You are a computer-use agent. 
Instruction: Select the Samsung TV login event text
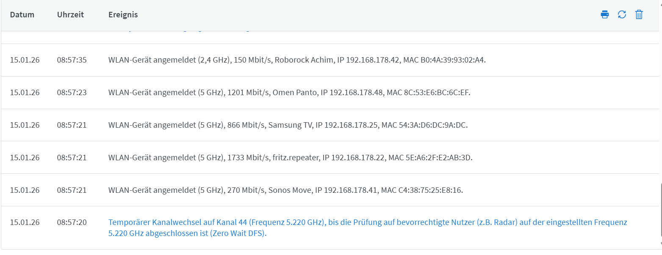(x=288, y=125)
